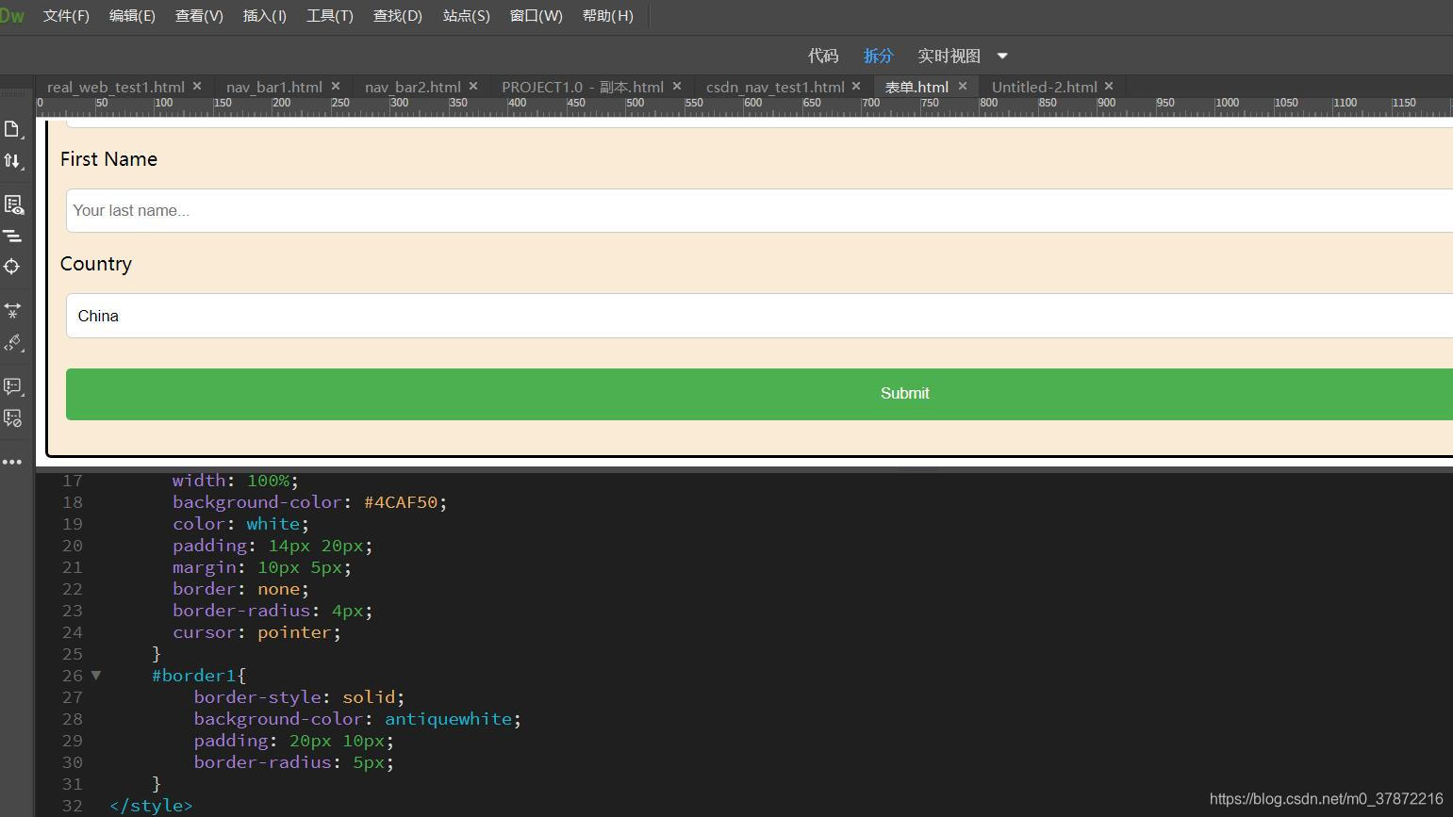Click 'border: none;' code line
This screenshot has height=817, width=1453.
pos(240,589)
